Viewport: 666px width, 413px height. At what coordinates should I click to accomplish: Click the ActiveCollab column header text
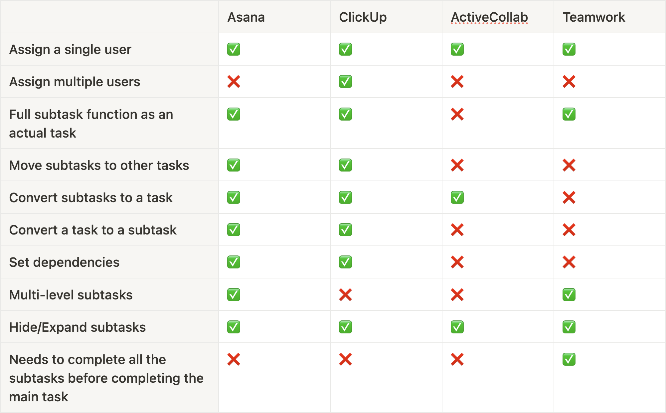[x=489, y=17]
